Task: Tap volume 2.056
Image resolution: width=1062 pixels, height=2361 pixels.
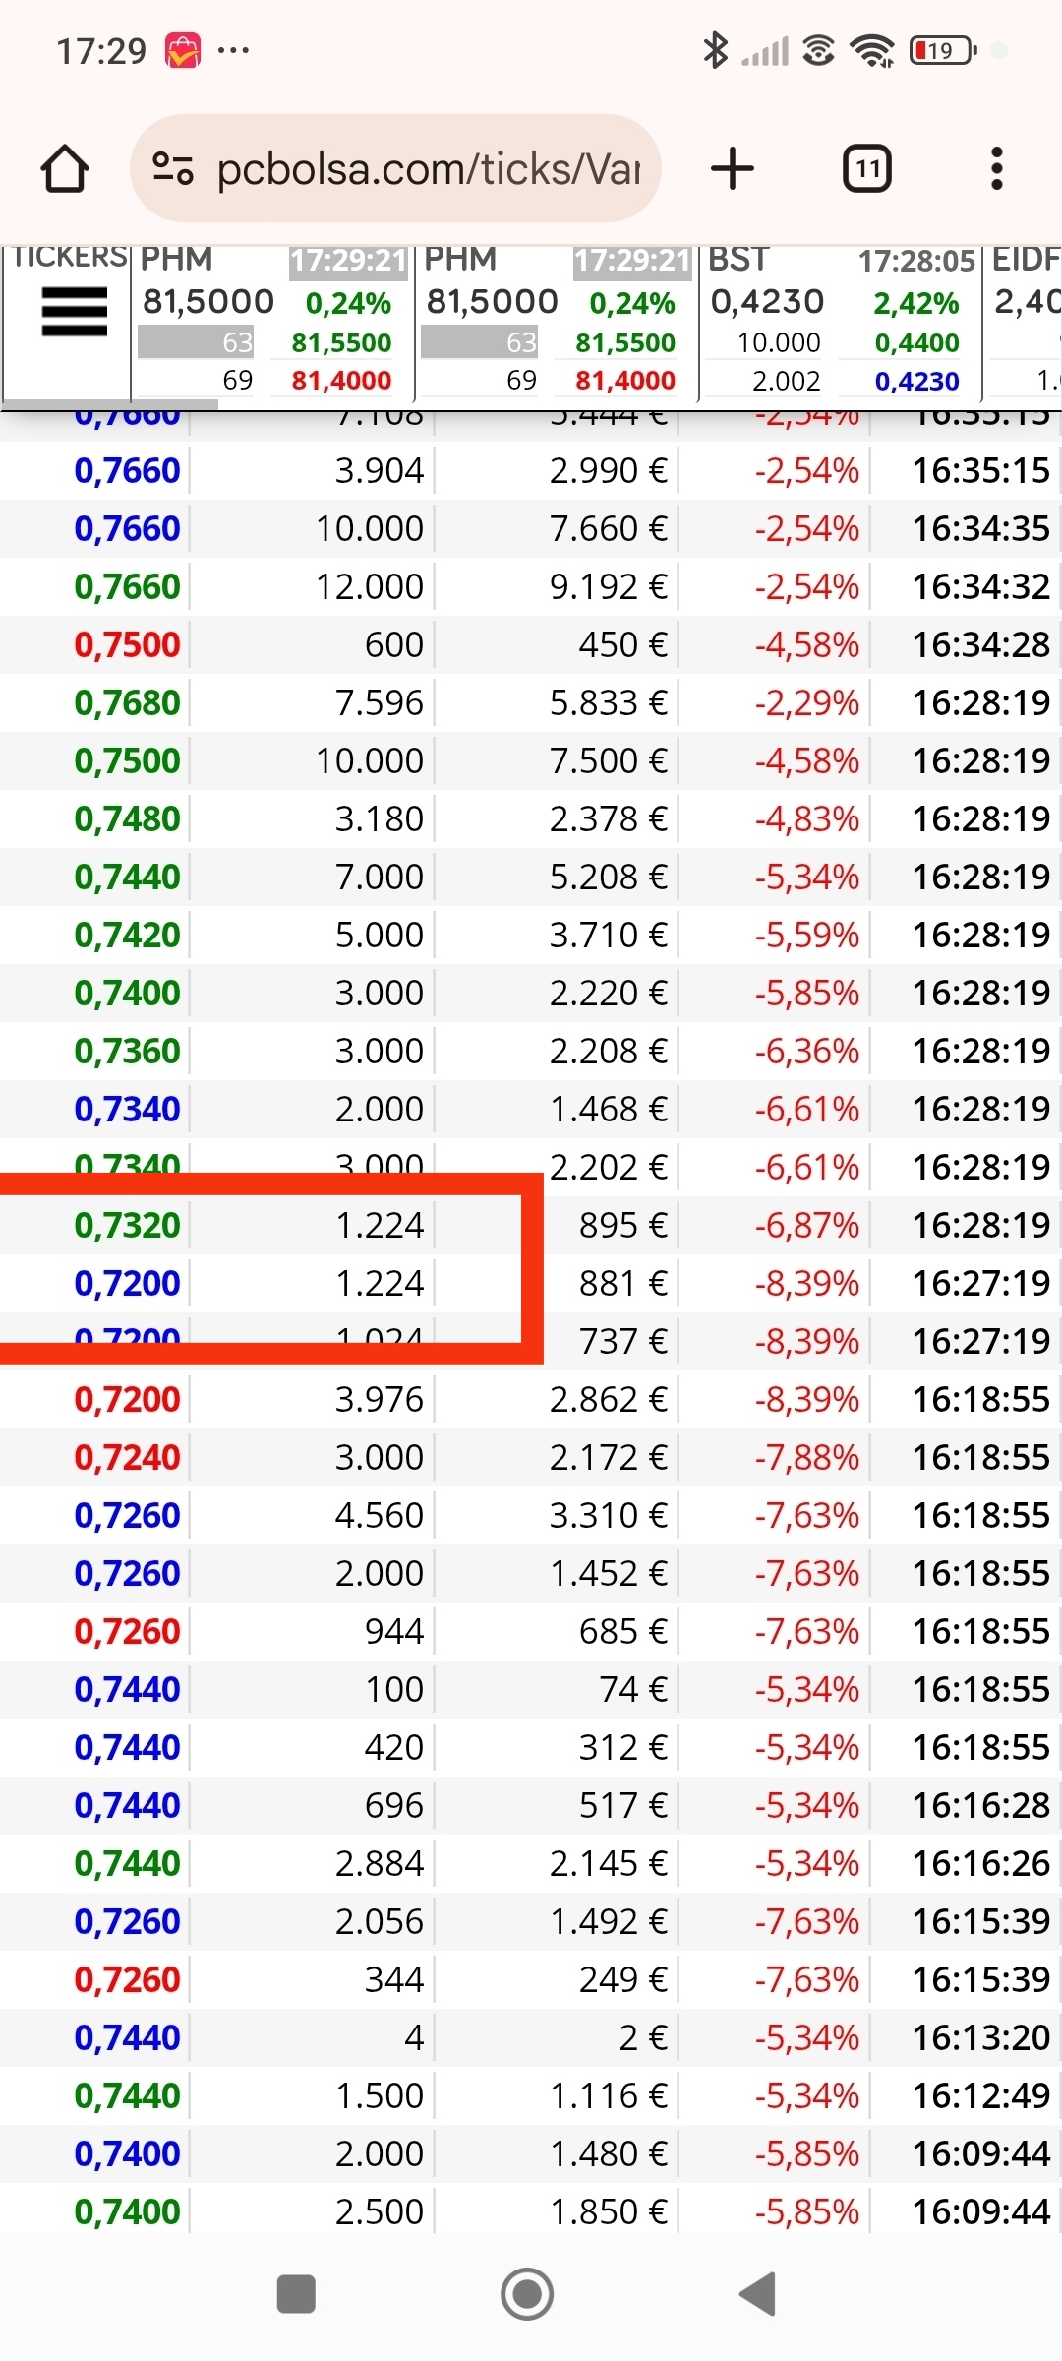Action: (x=380, y=1922)
